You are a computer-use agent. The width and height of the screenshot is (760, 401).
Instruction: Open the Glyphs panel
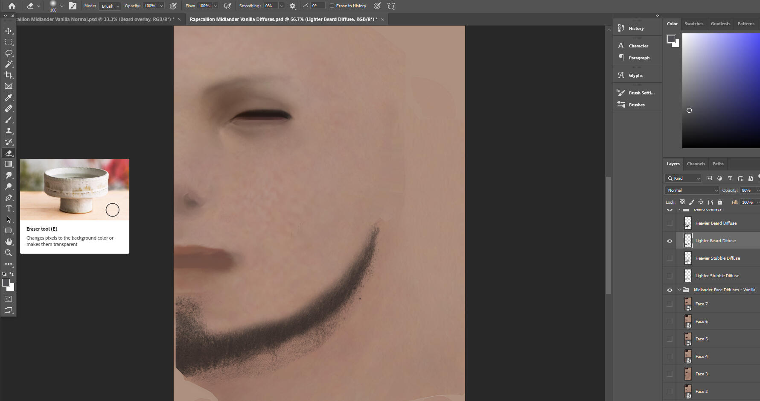pos(635,75)
